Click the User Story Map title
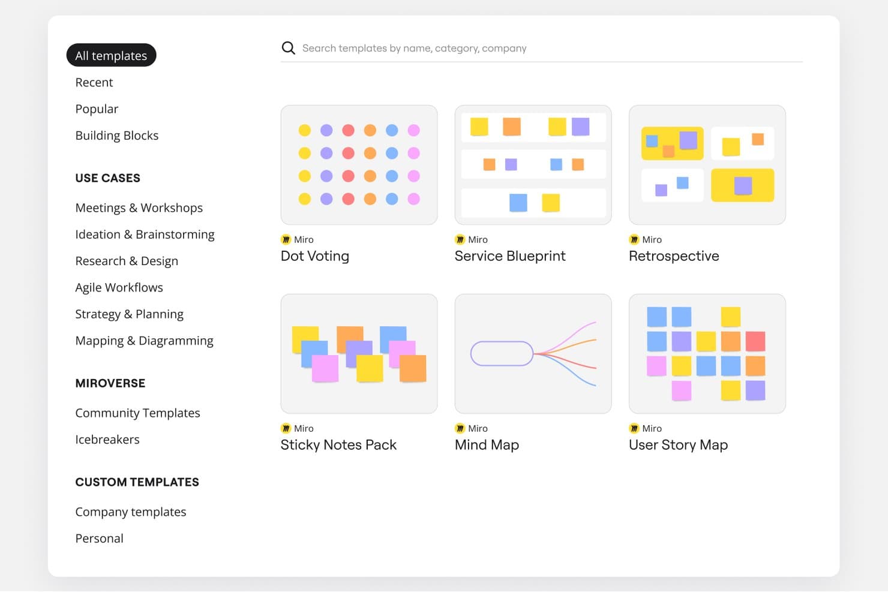The width and height of the screenshot is (888, 592). pyautogui.click(x=678, y=444)
